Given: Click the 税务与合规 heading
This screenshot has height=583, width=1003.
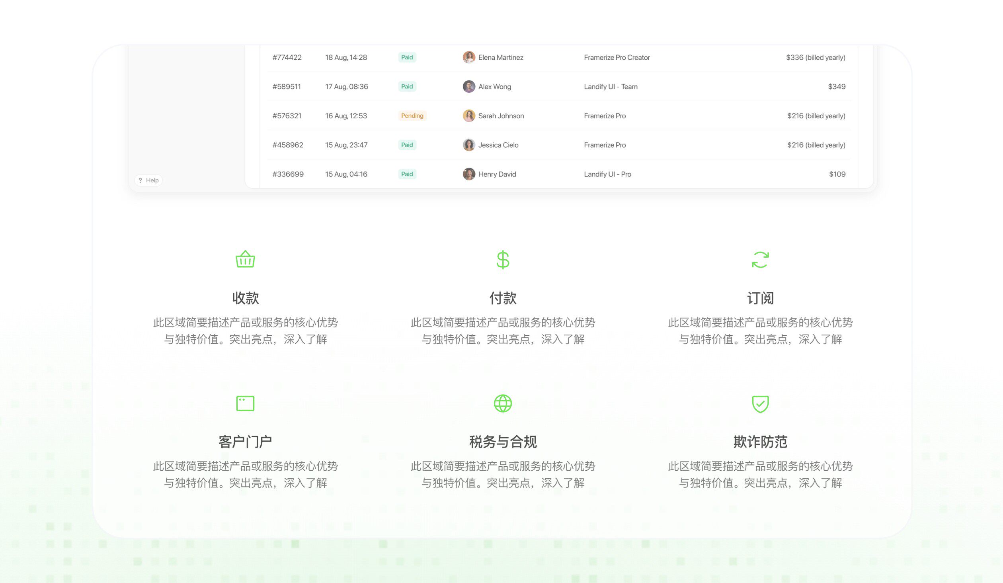Looking at the screenshot, I should coord(503,442).
